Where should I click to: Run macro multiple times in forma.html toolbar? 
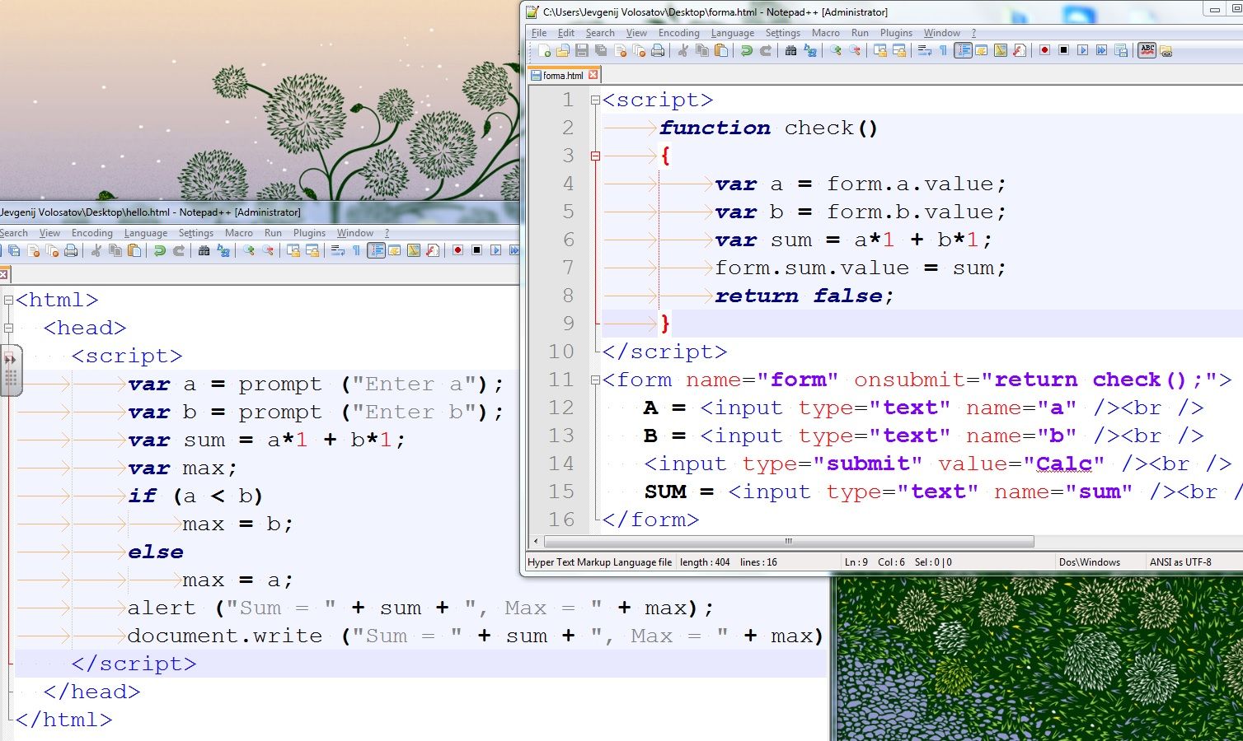pyautogui.click(x=1101, y=51)
